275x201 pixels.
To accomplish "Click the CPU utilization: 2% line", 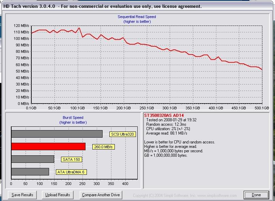I will 168,129.
